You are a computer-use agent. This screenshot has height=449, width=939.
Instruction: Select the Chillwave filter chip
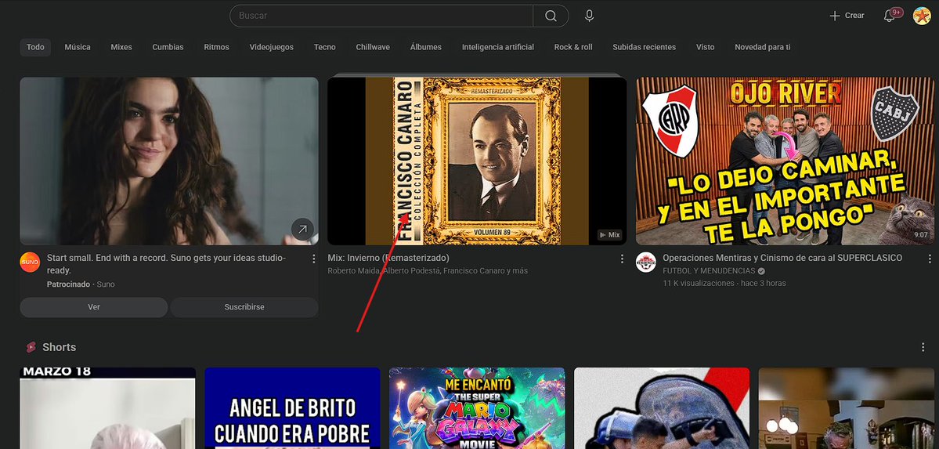tap(373, 47)
